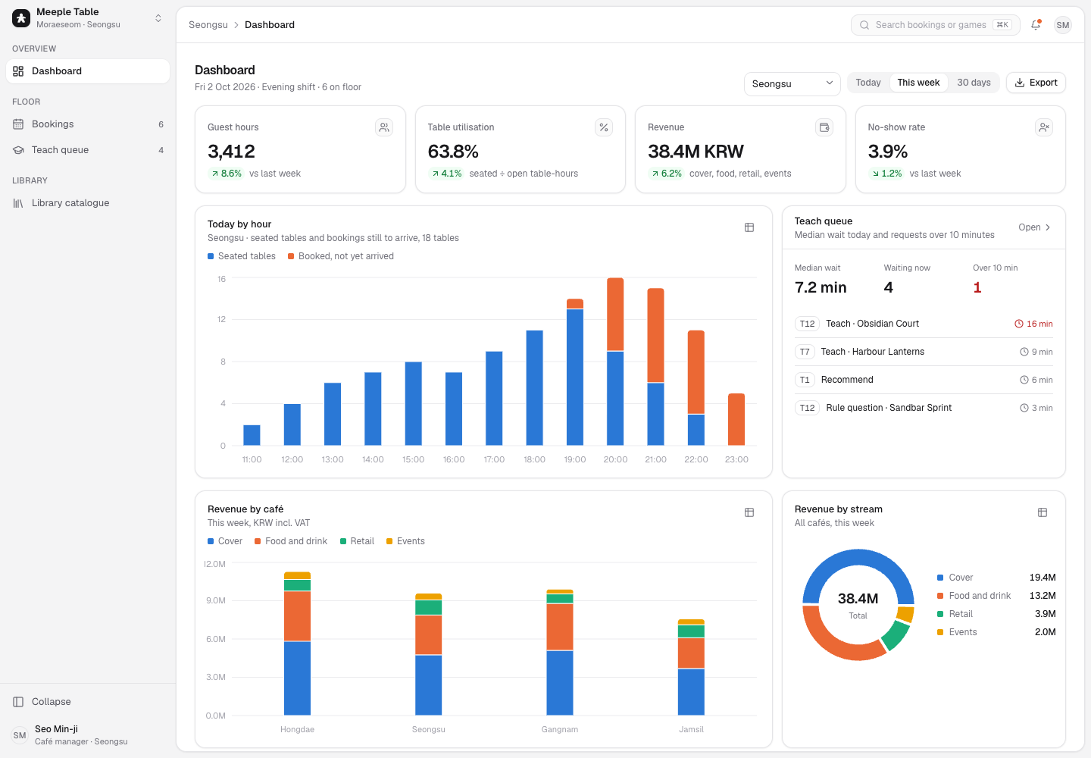The height and width of the screenshot is (758, 1091).
Task: Show table view for Revenue by stream
Action: [1043, 512]
